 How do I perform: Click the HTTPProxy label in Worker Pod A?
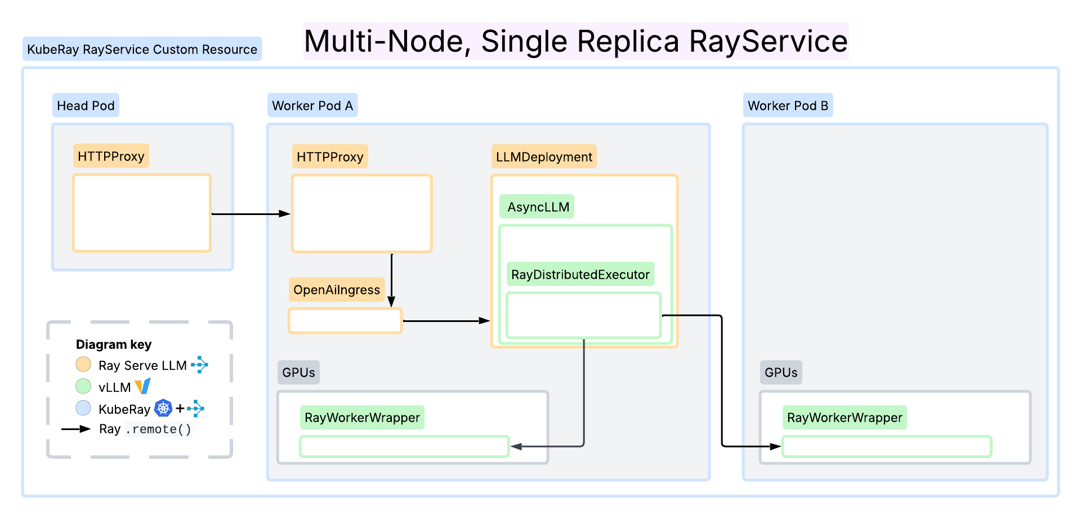pyautogui.click(x=330, y=156)
